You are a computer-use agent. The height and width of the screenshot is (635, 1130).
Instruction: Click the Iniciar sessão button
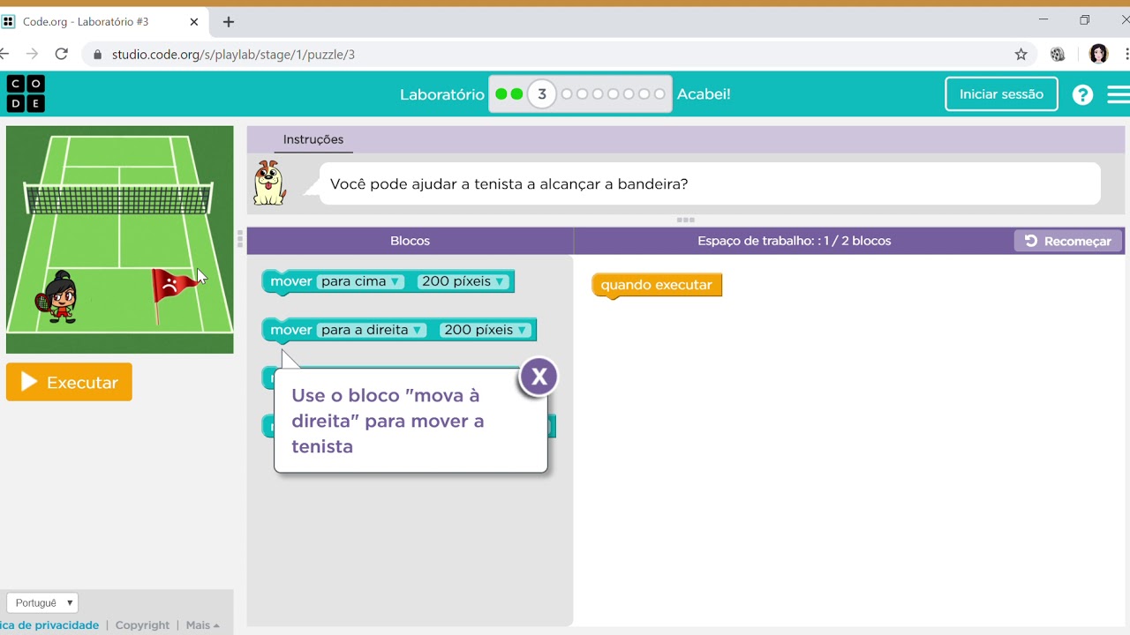click(1001, 94)
